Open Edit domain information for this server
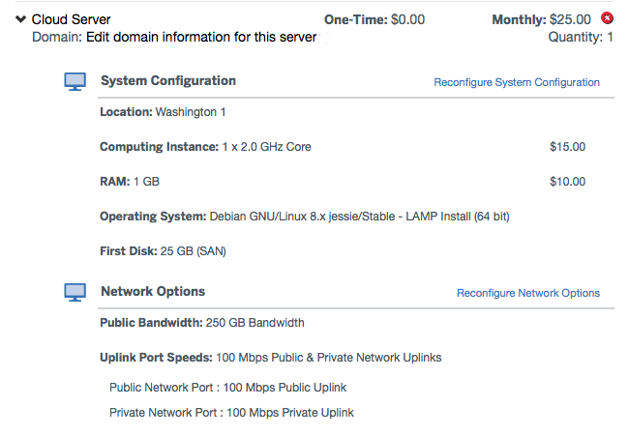Screen dimensions: 629x436 pyautogui.click(x=201, y=38)
